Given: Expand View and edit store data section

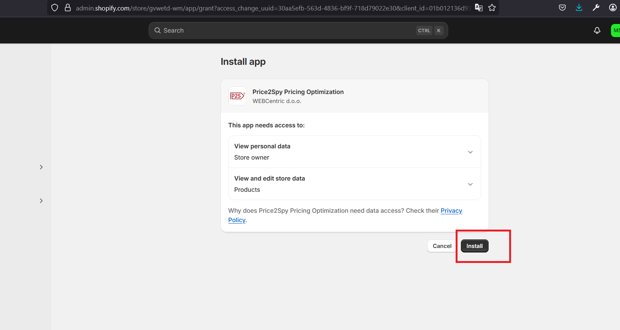Looking at the screenshot, I should 355,184.
